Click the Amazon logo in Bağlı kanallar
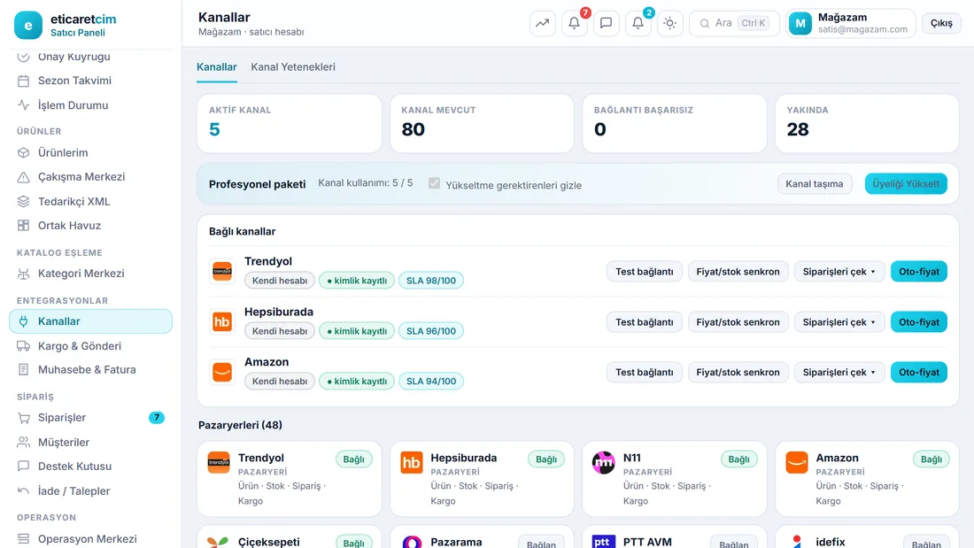 click(221, 372)
